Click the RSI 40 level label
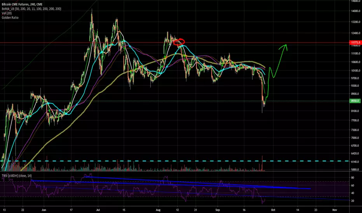This screenshot has width=362, height=213. tap(353, 193)
